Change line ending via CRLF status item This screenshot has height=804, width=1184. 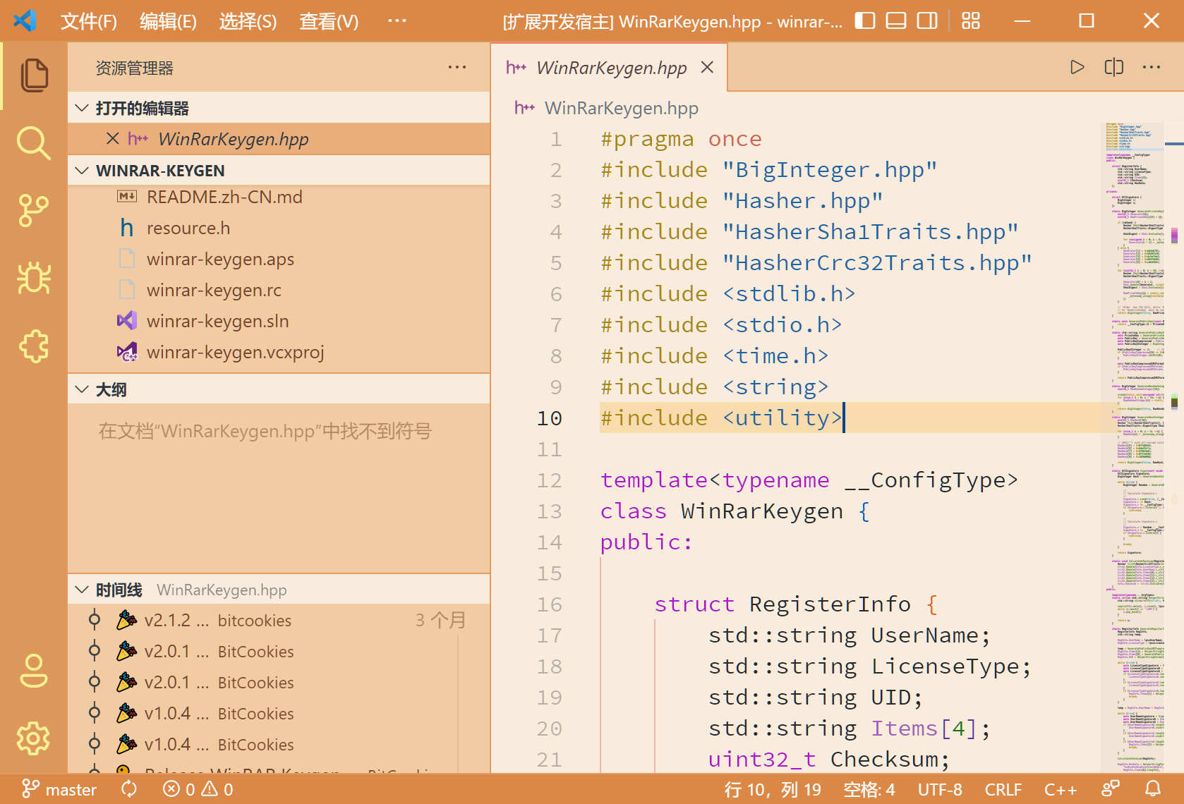tap(1003, 789)
